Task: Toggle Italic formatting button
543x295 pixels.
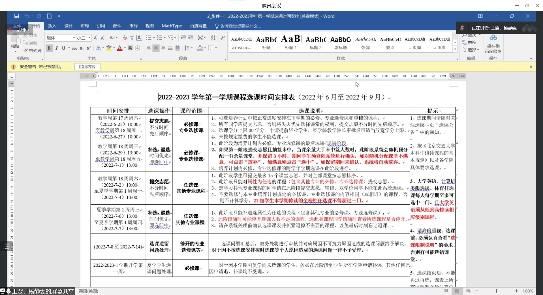Action: pyautogui.click(x=57, y=48)
